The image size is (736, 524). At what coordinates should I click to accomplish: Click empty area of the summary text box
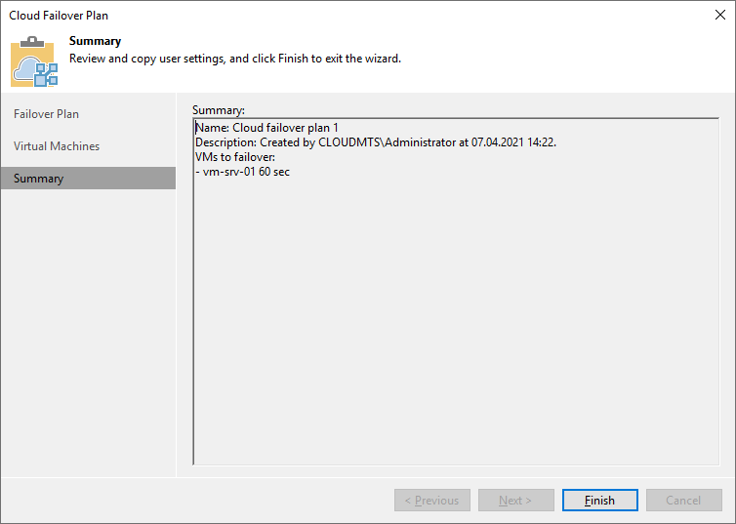tap(454, 322)
